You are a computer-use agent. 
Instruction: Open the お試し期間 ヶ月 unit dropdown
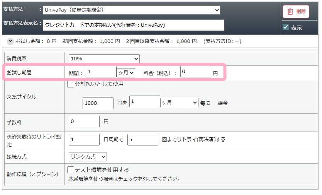[x=126, y=72]
